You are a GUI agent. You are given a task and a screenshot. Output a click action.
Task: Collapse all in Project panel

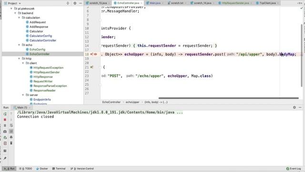68,3
